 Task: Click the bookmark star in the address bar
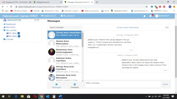point(147,7)
